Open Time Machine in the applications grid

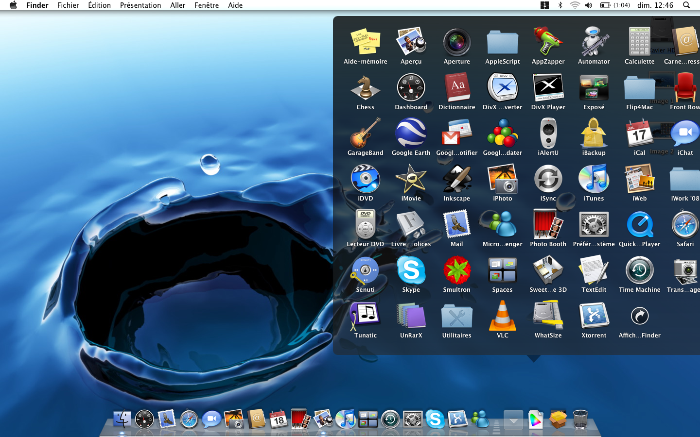click(x=639, y=271)
